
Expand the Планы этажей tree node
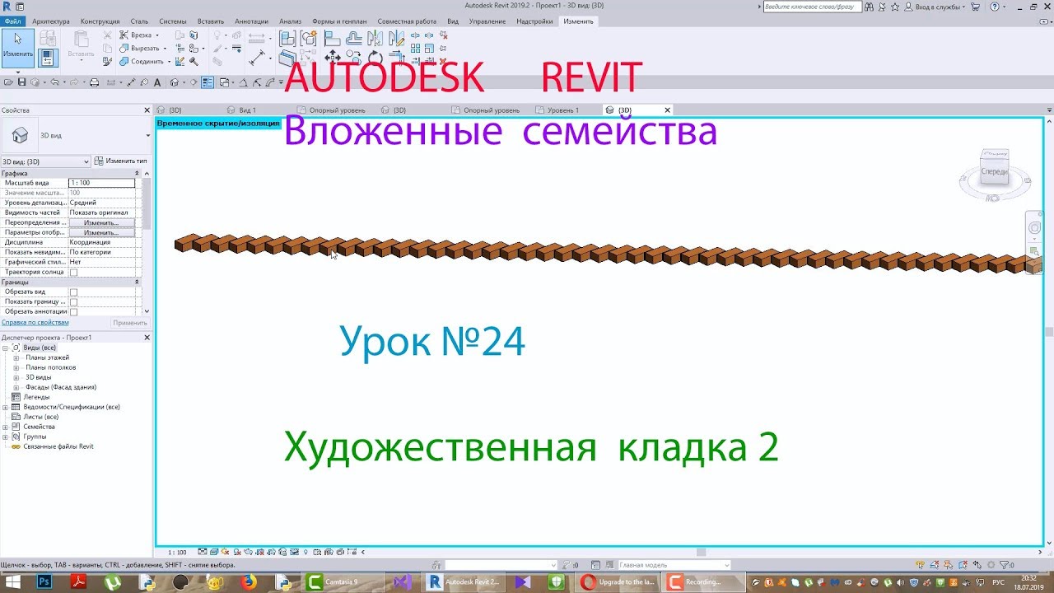[16, 358]
